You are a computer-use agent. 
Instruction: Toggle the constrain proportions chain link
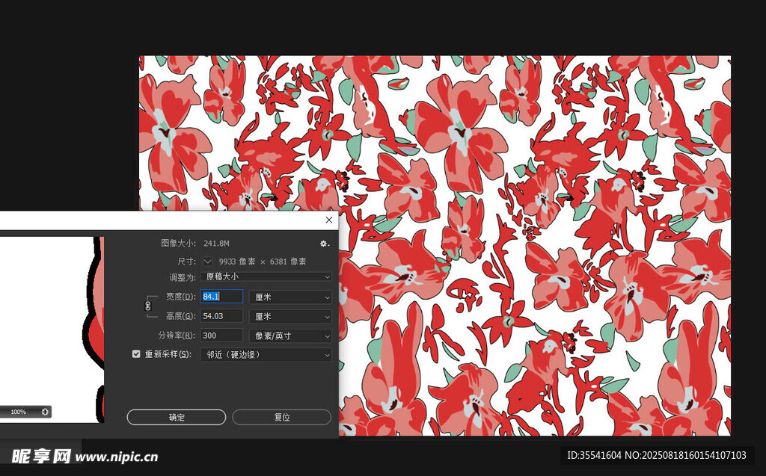click(x=147, y=306)
